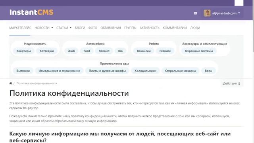The image size is (254, 143).
Task: Choose the Весы category pill
Action: [x=208, y=71]
